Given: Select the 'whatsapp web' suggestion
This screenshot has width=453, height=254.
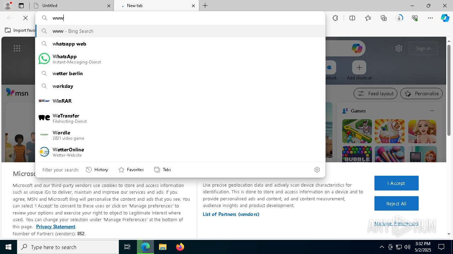Looking at the screenshot, I should click(x=180, y=44).
